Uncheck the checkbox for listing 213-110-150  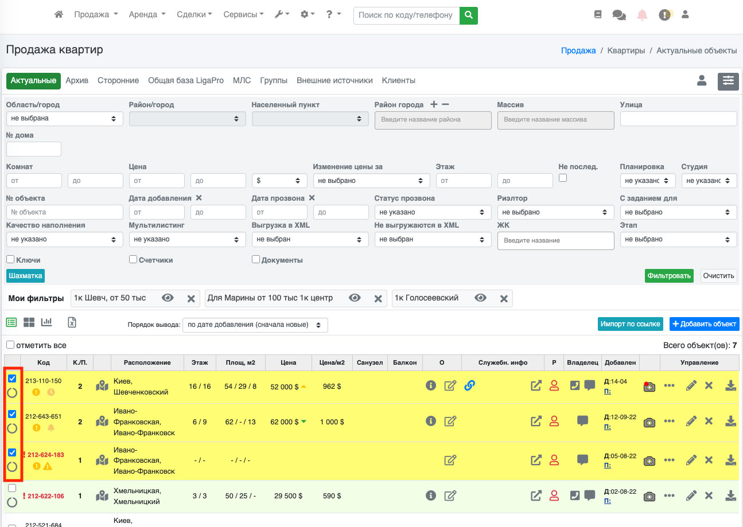tap(12, 378)
